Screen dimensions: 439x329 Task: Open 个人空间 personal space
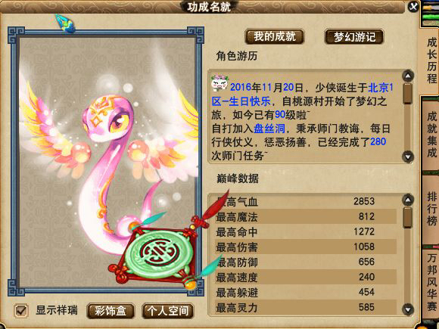click(168, 311)
